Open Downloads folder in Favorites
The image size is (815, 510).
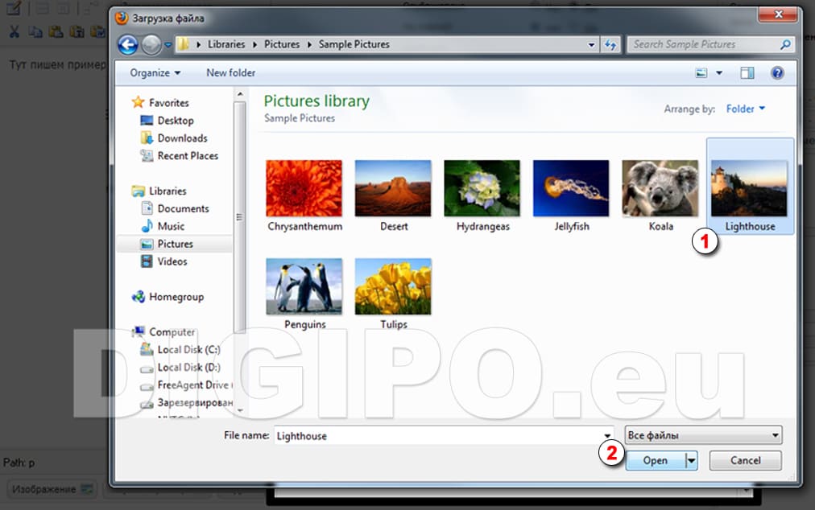pos(182,138)
